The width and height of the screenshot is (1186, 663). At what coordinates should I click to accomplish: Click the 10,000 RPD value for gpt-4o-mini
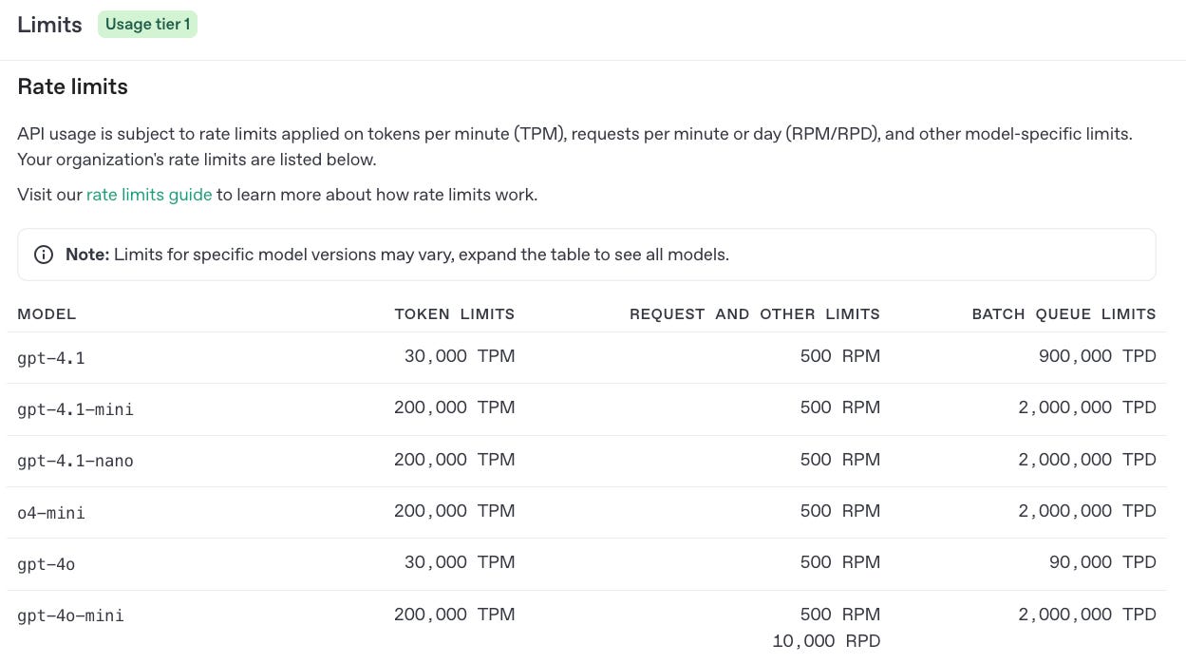click(x=826, y=642)
